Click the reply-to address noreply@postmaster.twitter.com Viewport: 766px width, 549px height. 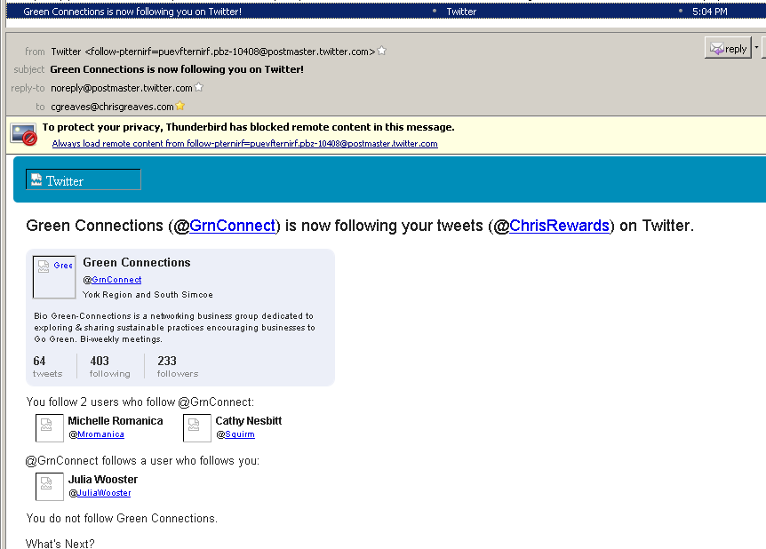122,88
